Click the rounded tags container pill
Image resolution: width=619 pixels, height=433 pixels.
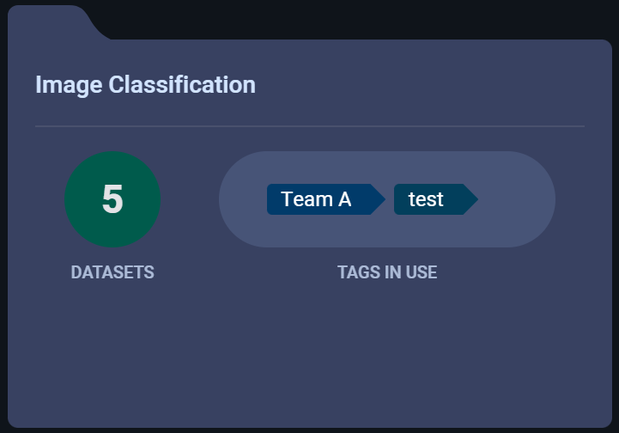tap(387, 230)
